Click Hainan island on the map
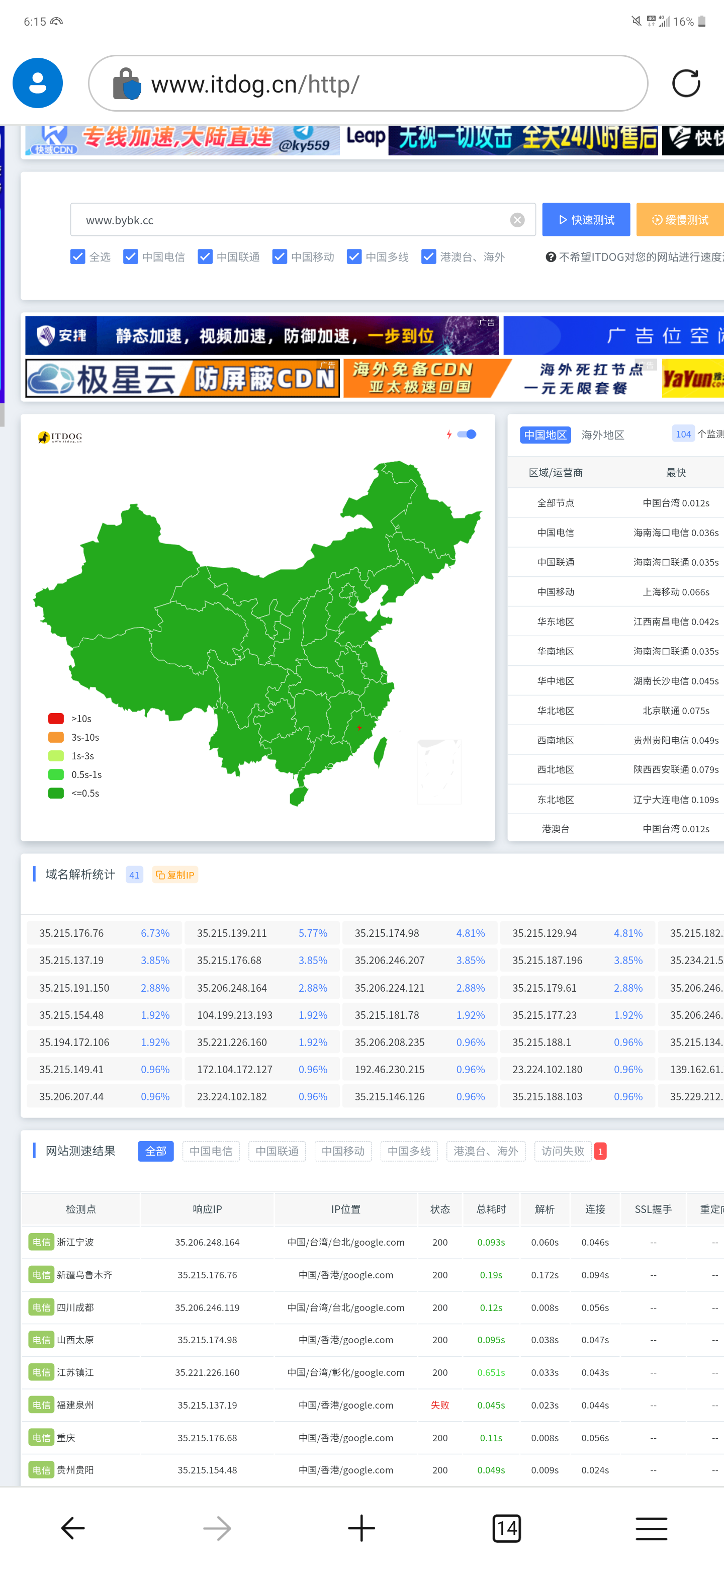This screenshot has width=724, height=1569. (298, 796)
